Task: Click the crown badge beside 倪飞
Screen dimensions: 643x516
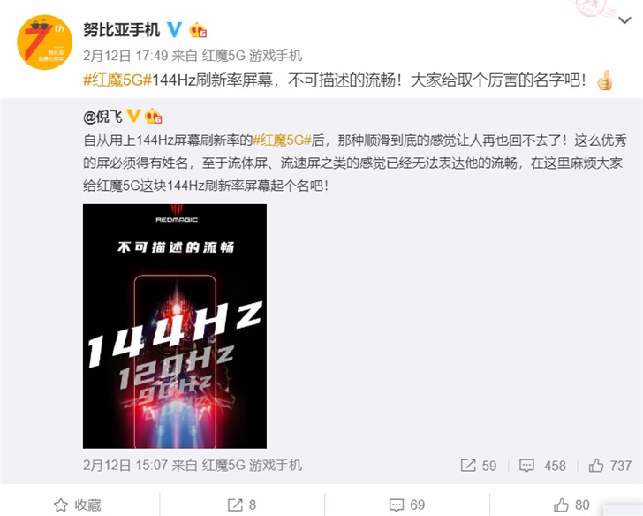Action: click(x=154, y=116)
